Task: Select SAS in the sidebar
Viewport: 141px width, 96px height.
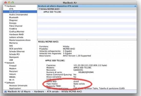Action: pos(11,46)
